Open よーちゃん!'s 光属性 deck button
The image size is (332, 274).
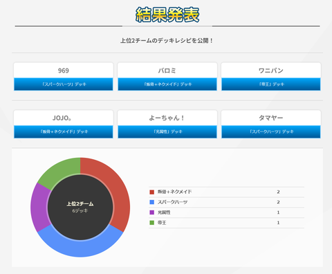(167, 131)
